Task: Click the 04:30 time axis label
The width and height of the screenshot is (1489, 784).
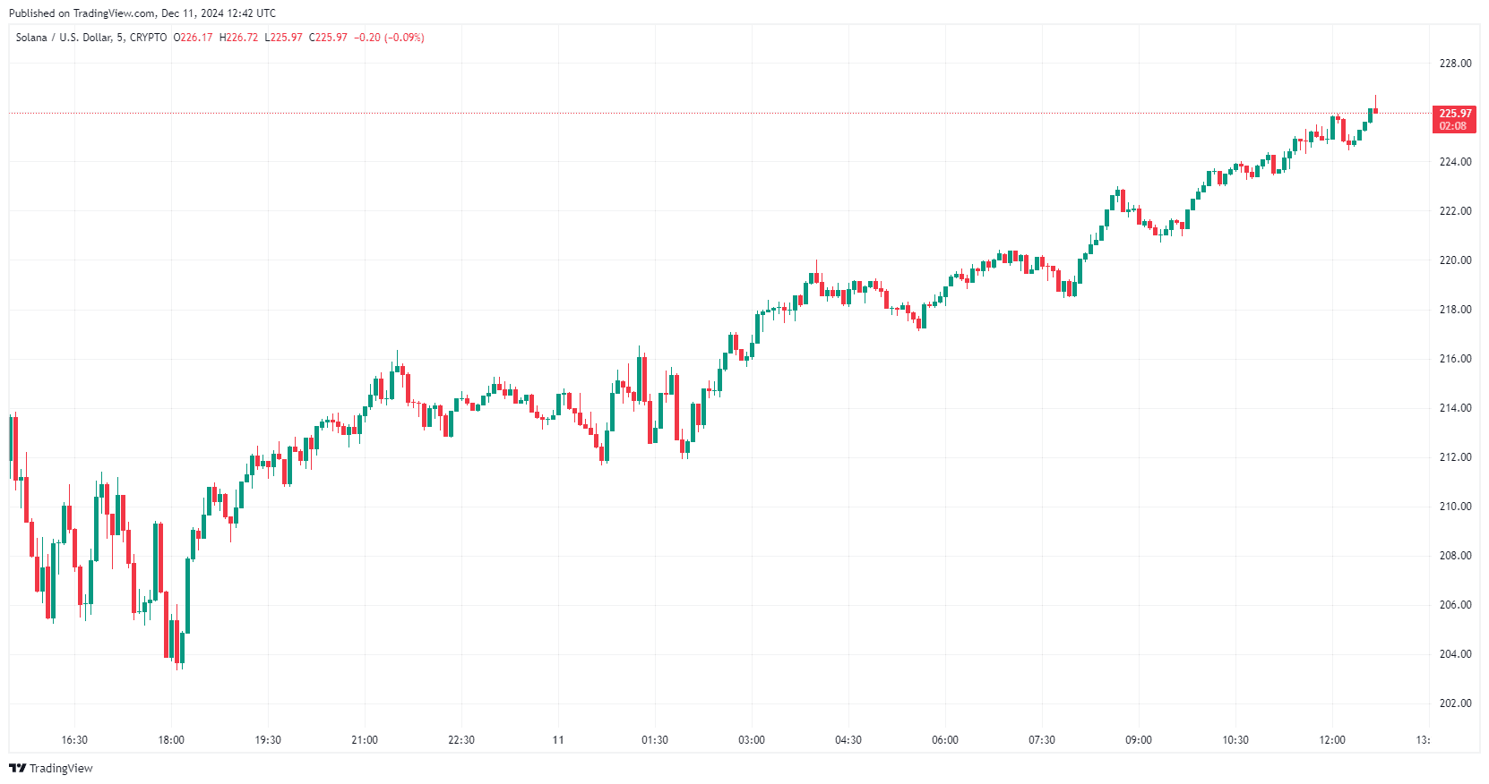Action: pyautogui.click(x=848, y=740)
